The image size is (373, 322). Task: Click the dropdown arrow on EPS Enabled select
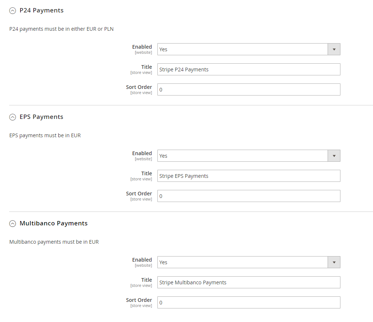pyautogui.click(x=333, y=156)
